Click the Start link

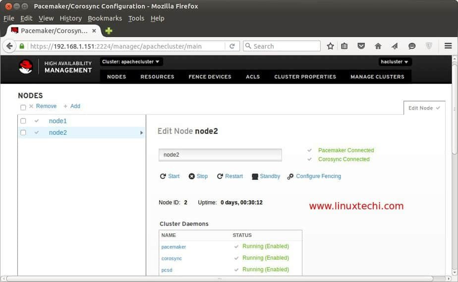pyautogui.click(x=174, y=176)
